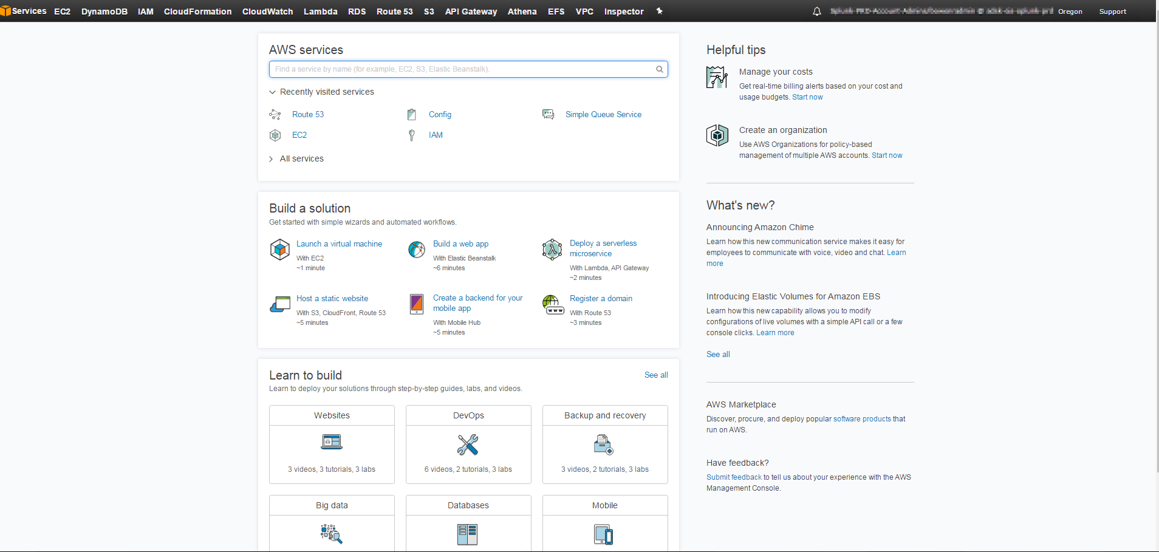Screen dimensions: 1159x552
Task: Click the Host a static website icon
Action: [x=280, y=304]
